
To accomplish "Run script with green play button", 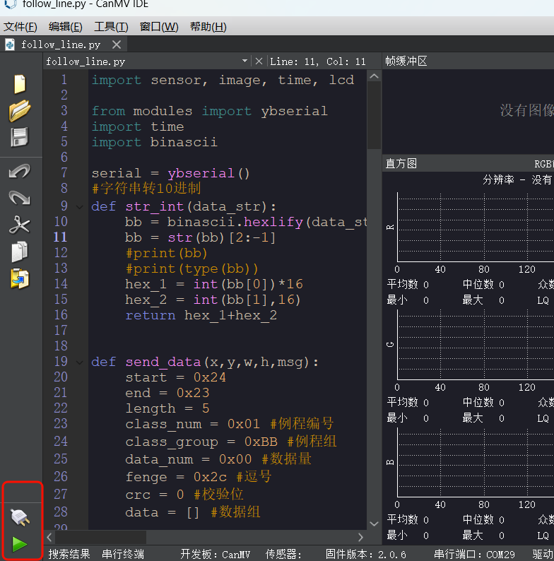I will click(20, 544).
